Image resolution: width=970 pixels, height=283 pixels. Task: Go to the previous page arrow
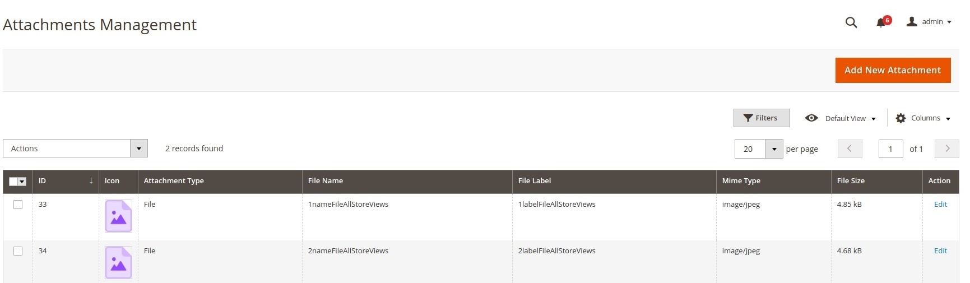click(x=850, y=149)
